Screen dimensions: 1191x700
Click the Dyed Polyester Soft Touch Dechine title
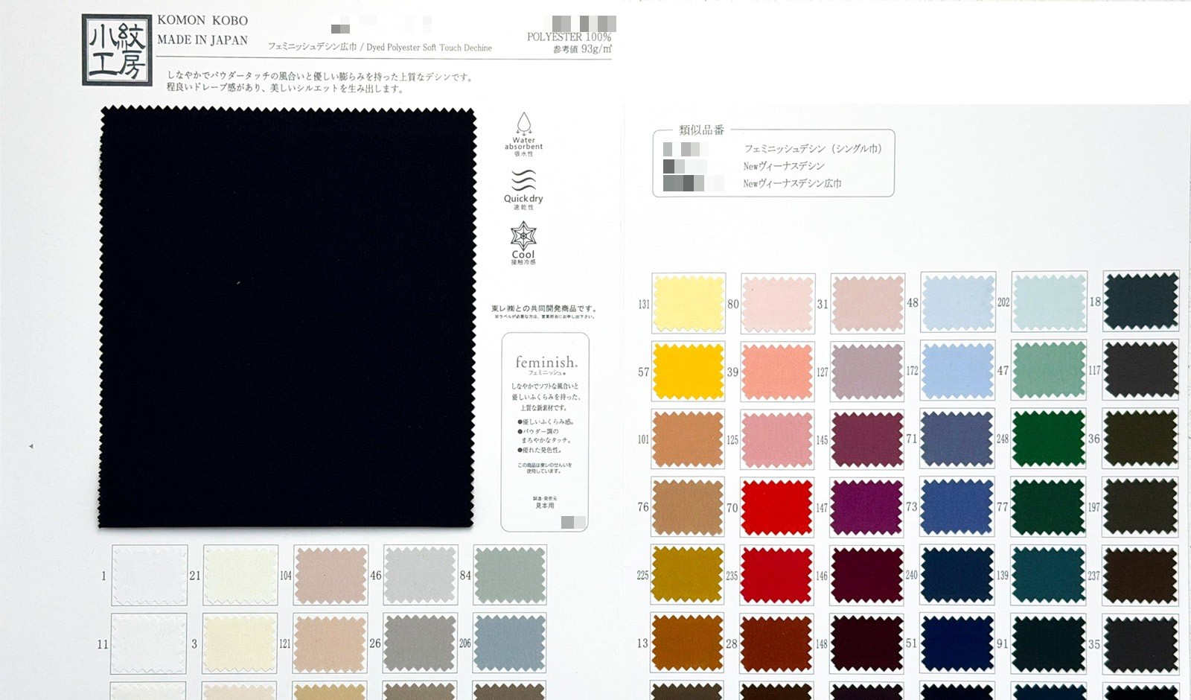click(429, 48)
